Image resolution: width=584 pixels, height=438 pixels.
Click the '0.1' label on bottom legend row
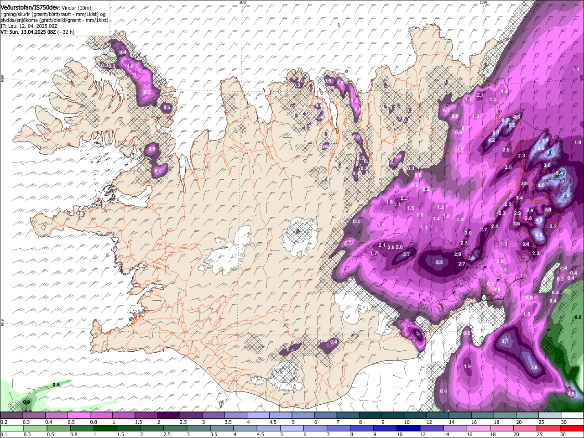(4, 434)
